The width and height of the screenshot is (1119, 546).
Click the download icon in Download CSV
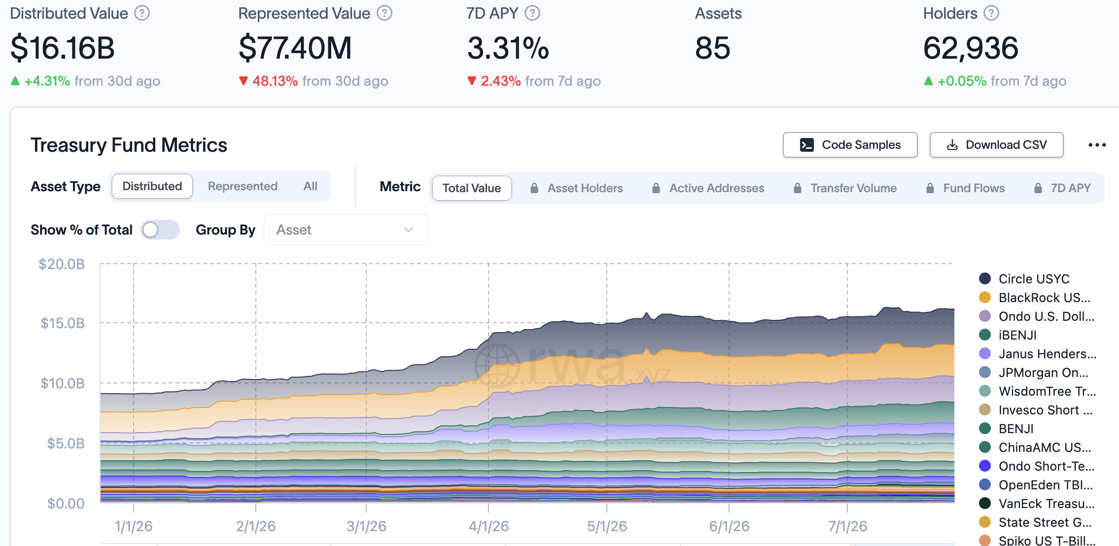pos(952,145)
